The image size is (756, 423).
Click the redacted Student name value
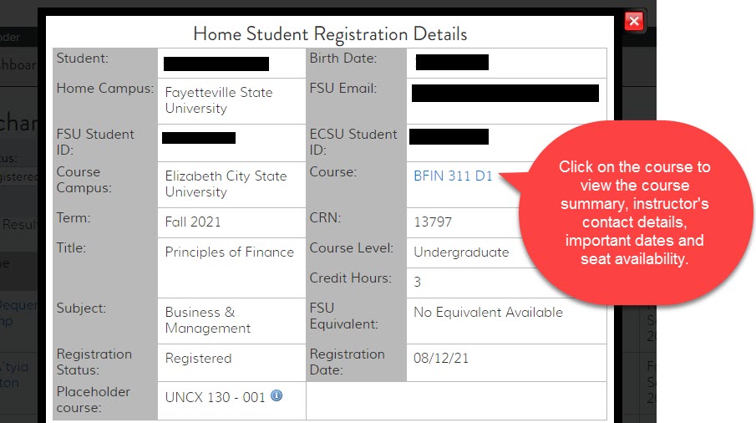(216, 64)
